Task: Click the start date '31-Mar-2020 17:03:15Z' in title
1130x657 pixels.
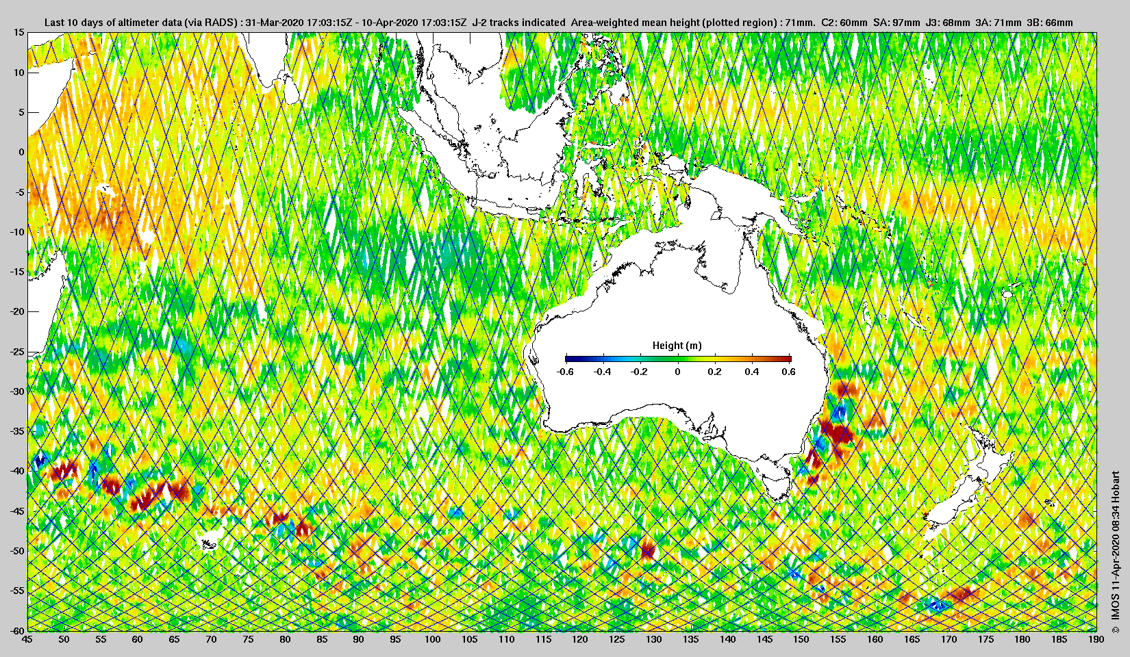Action: coord(299,23)
